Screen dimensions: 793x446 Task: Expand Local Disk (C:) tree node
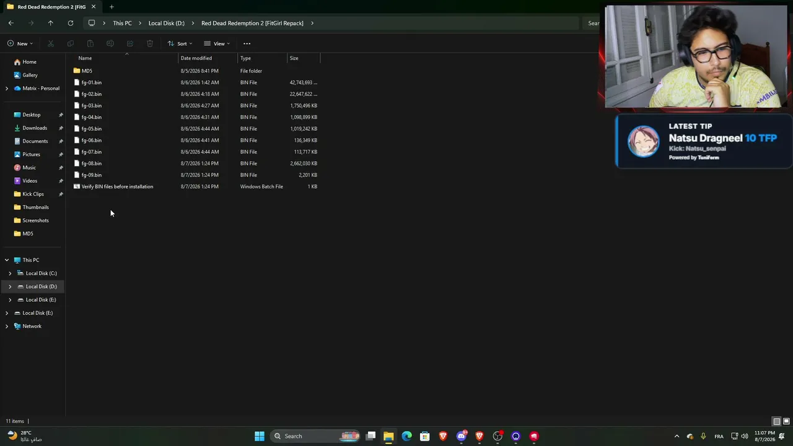(x=10, y=273)
